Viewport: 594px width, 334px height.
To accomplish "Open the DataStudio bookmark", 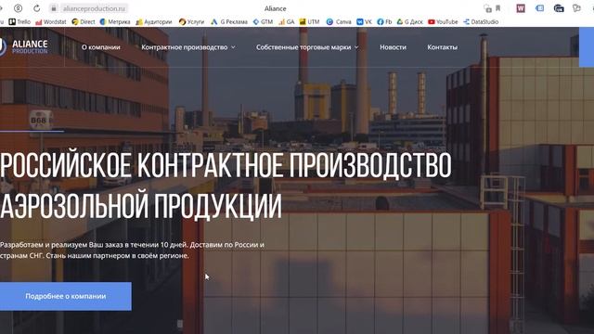I will (x=481, y=22).
